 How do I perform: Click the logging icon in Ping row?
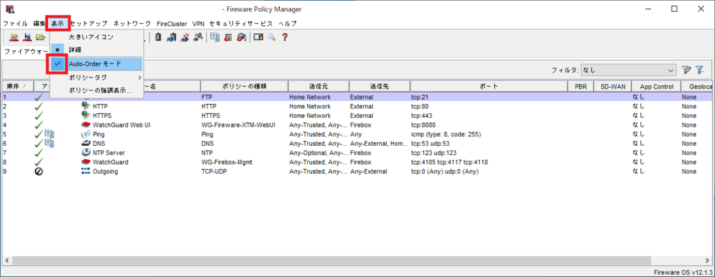pos(50,134)
